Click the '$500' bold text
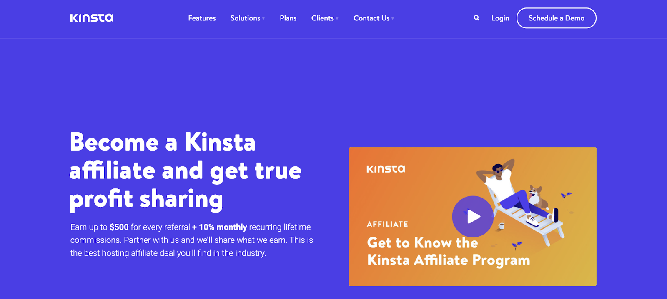Image resolution: width=667 pixels, height=299 pixels. click(119, 227)
